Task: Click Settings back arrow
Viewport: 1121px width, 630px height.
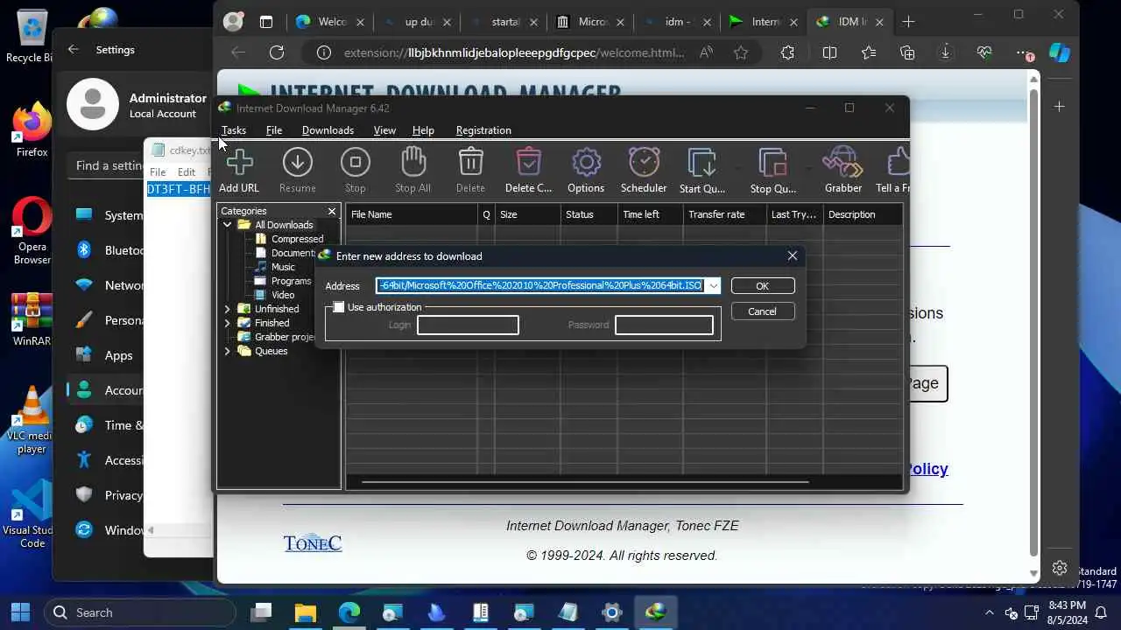Action: point(74,50)
